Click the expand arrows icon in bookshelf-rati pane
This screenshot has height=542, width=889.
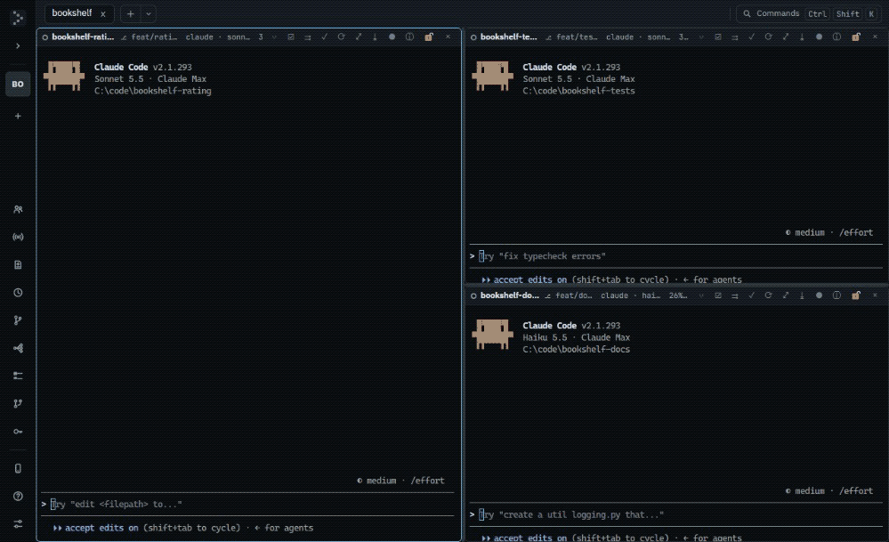pyautogui.click(x=359, y=36)
